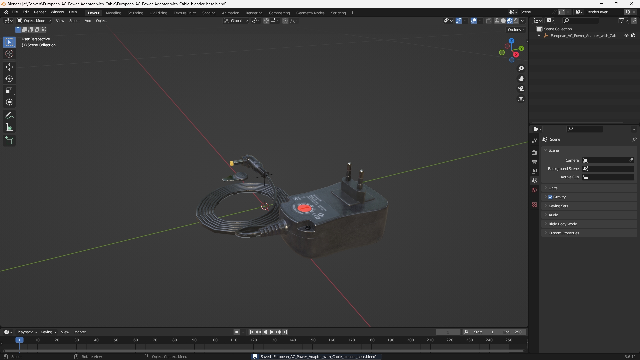Click the Marker menu in timeline
Image resolution: width=640 pixels, height=360 pixels.
click(x=80, y=332)
